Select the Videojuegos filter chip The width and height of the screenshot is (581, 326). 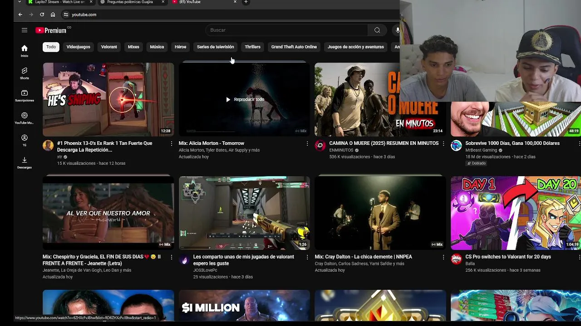pyautogui.click(x=79, y=47)
